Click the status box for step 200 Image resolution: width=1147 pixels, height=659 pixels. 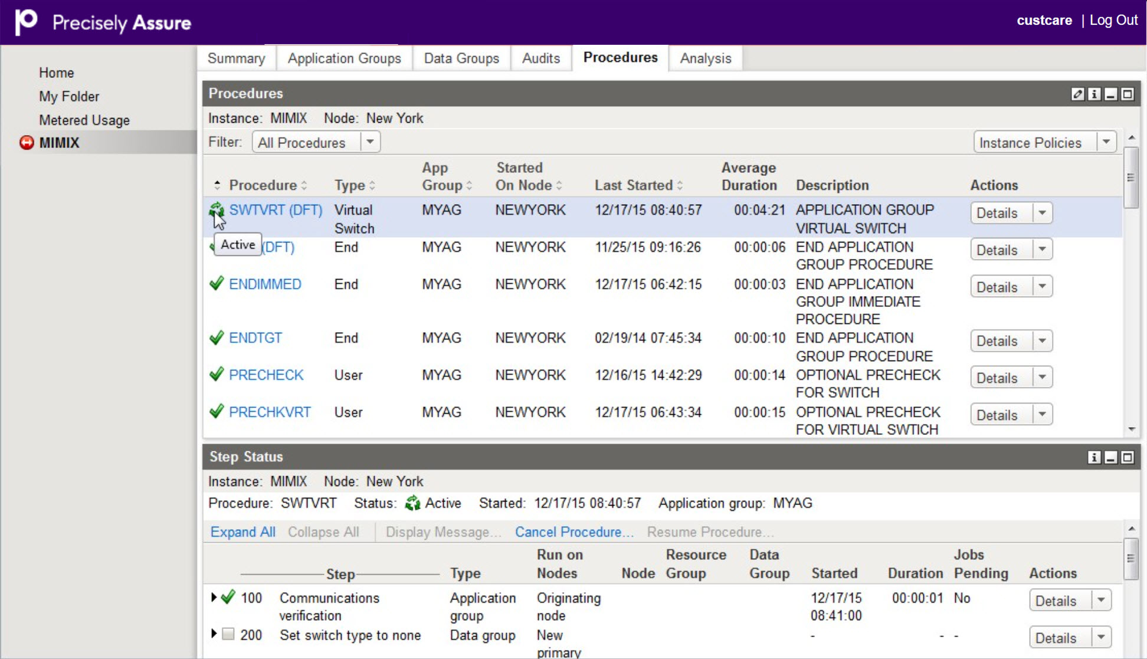click(x=228, y=634)
